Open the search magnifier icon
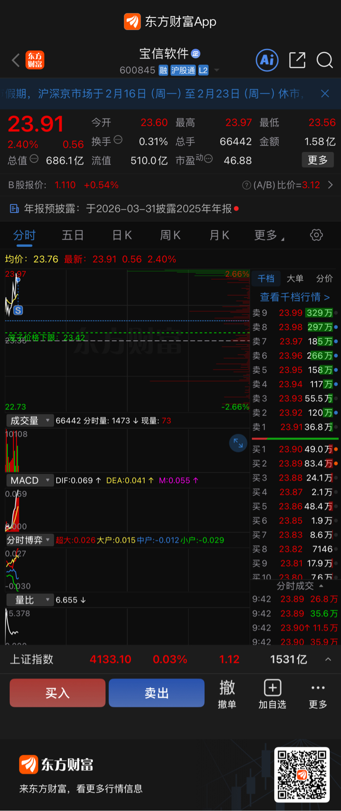 (x=325, y=60)
